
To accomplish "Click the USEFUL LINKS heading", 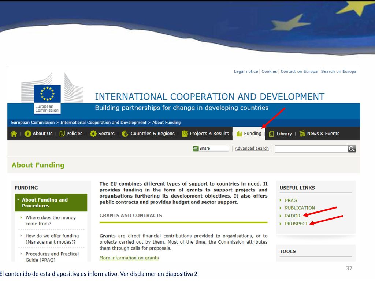I will click(x=297, y=188).
